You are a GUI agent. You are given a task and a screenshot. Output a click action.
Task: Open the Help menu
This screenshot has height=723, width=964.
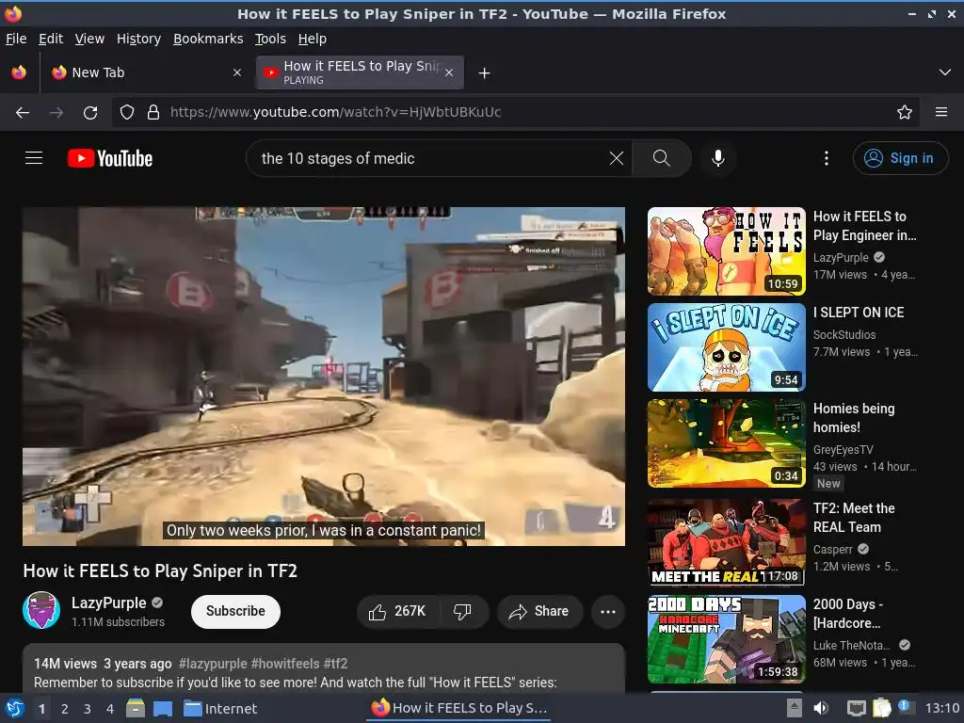coord(313,39)
